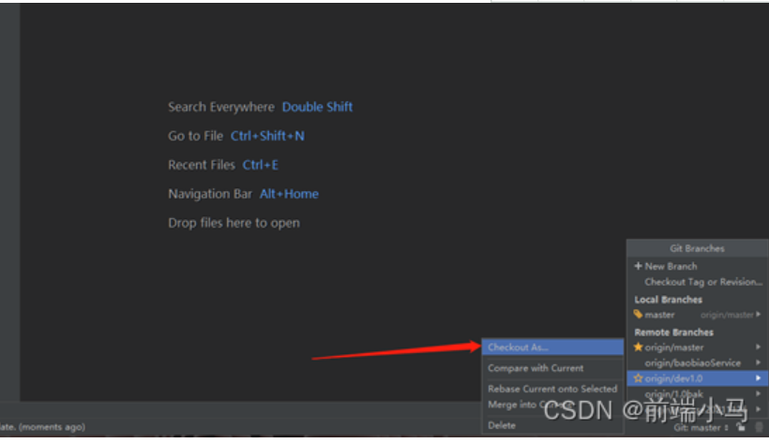The image size is (769, 443).
Task: Click the Remote Branches section header
Action: click(674, 332)
